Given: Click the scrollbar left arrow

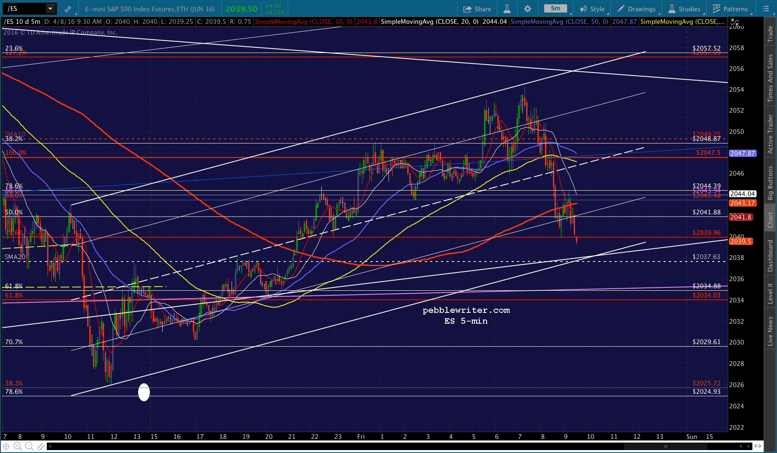Looking at the screenshot, I should coord(50,446).
